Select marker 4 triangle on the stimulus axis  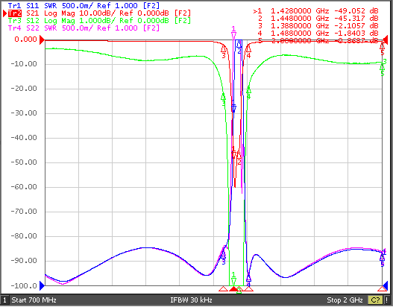248,289
